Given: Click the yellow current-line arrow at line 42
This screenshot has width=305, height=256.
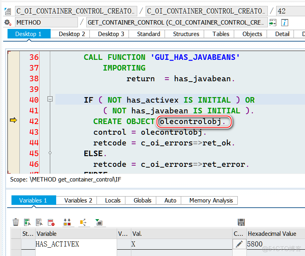Looking at the screenshot, I should point(13,120).
